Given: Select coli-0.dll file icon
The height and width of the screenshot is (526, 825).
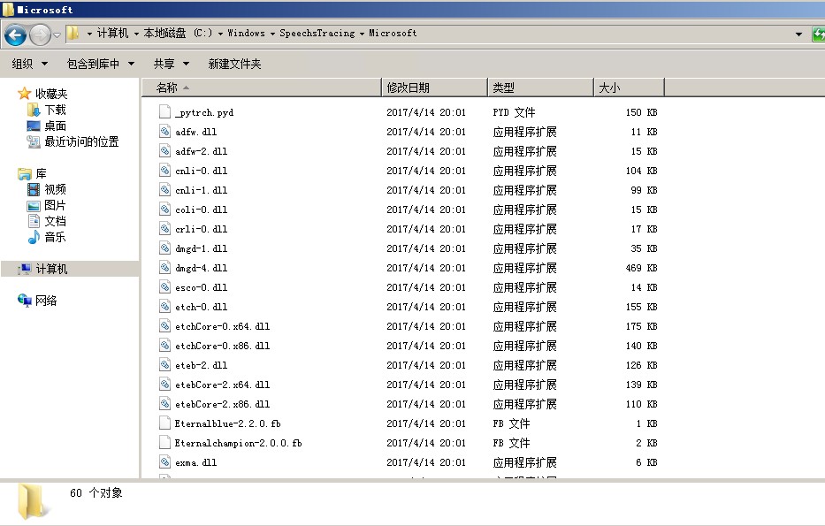Looking at the screenshot, I should [165, 210].
